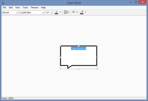Open the Themes menu
Viewport: 148px width, 101px height.
click(34, 8)
